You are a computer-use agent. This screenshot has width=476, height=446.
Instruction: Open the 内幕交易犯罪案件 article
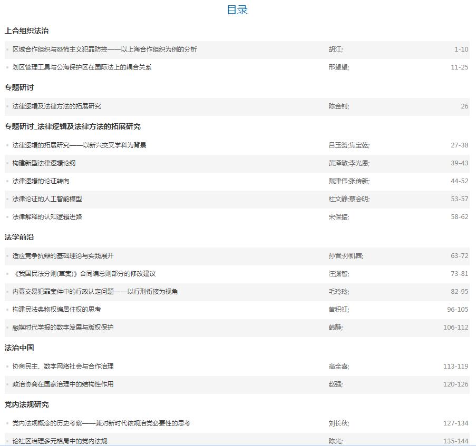pyautogui.click(x=95, y=292)
